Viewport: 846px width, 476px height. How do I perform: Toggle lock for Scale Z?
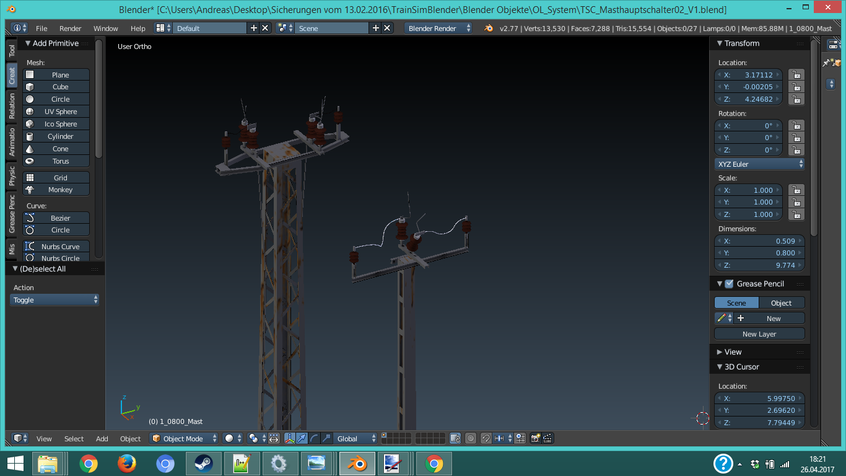[x=796, y=214]
